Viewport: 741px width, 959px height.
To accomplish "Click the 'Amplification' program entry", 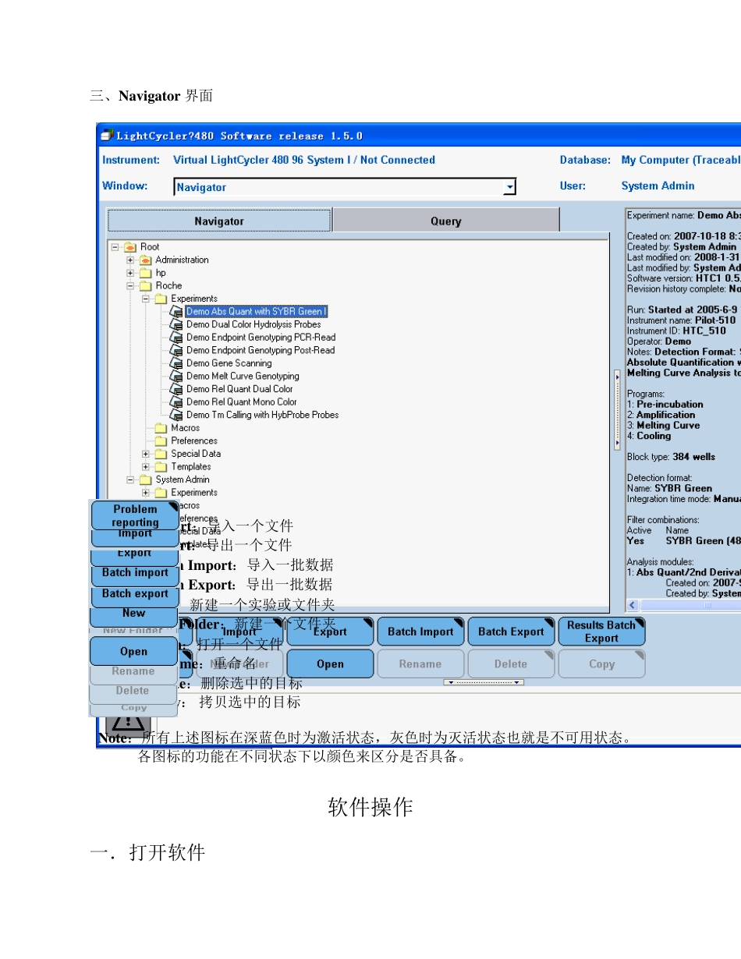I will point(665,415).
